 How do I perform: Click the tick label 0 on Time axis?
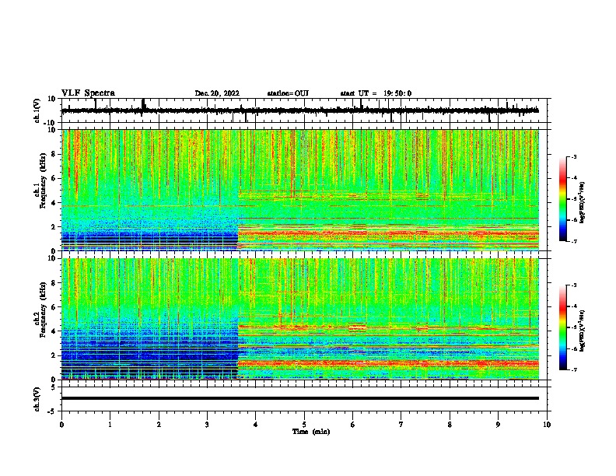[61, 425]
